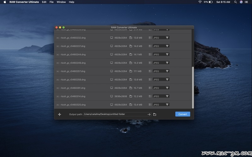Open JPEG format dropdown for ricoh_gr_r0460232.dng
Viewport: 252px width, 157px height.
161,38
